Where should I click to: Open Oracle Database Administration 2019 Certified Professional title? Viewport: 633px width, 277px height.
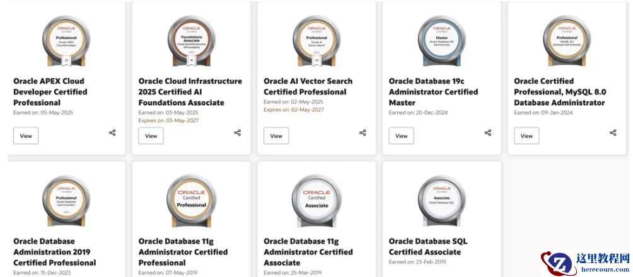pyautogui.click(x=55, y=252)
